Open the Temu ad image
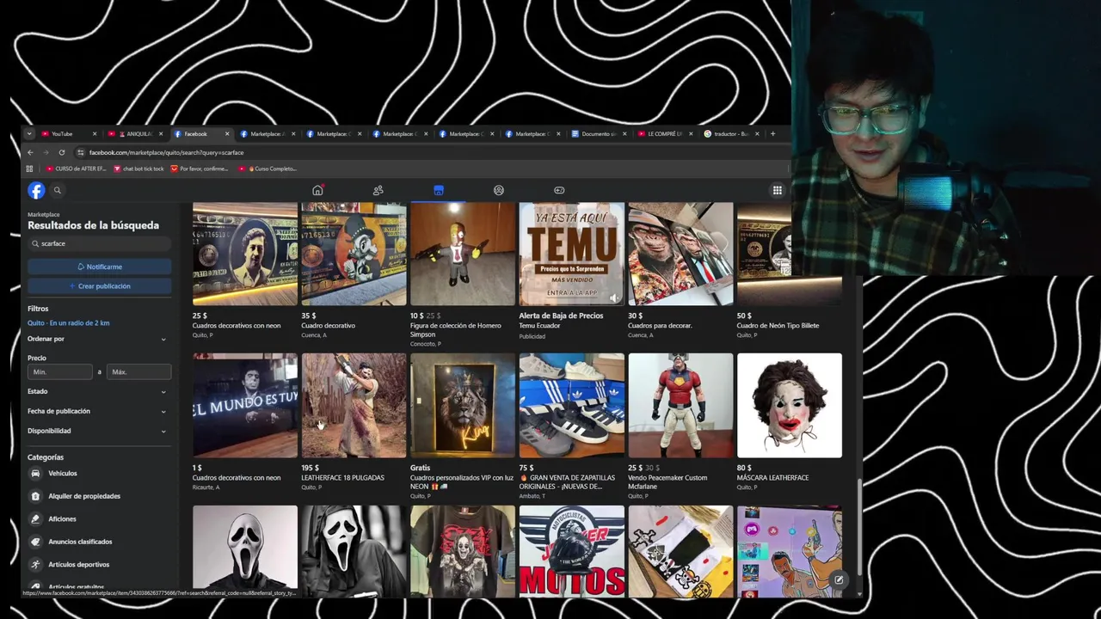 571,254
